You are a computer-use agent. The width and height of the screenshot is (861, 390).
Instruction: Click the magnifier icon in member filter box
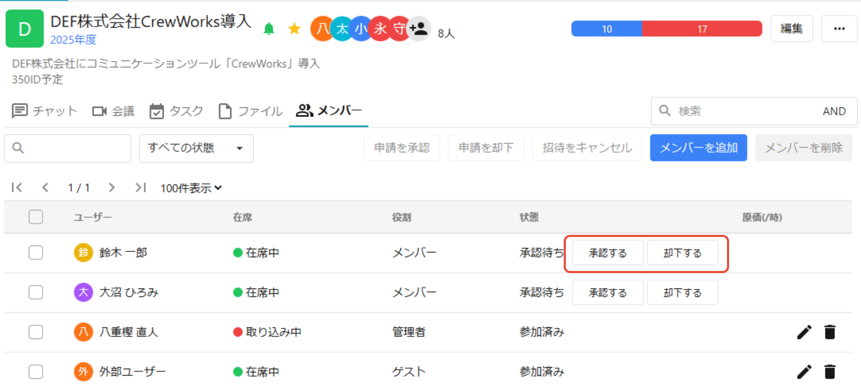pyautogui.click(x=18, y=148)
